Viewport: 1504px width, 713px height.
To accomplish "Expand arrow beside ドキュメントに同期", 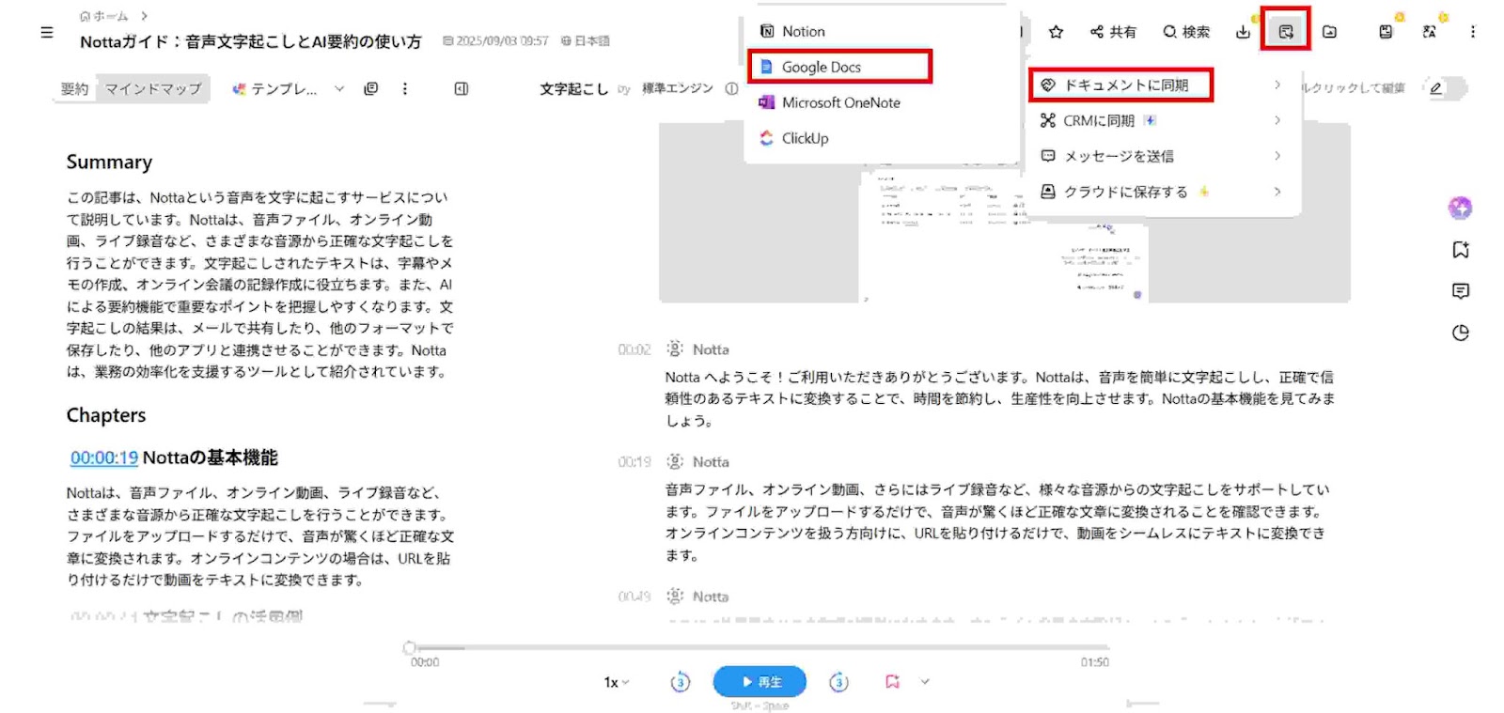I will pos(1277,85).
